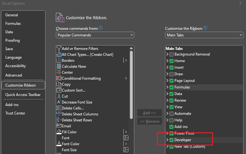Select the Cut scissors icon
The image size is (246, 154).
[59, 96]
